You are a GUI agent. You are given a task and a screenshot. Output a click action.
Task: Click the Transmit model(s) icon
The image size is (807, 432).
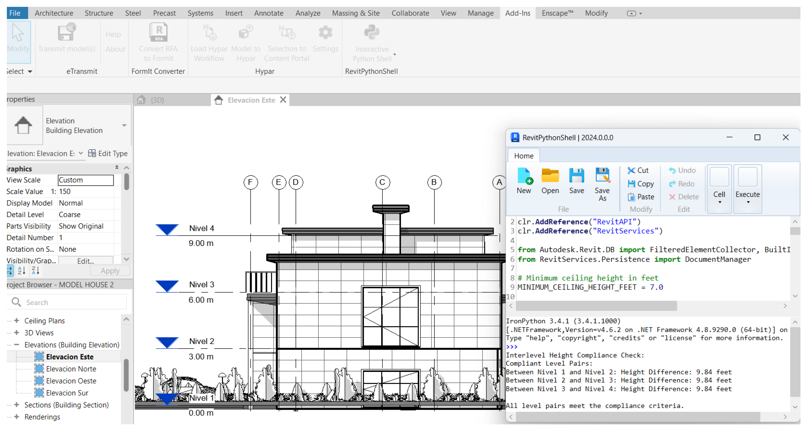point(67,33)
